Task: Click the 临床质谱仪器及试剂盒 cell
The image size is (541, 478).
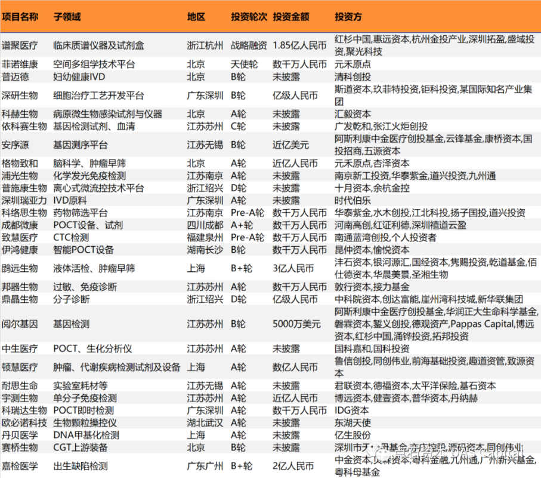Action: pos(98,45)
